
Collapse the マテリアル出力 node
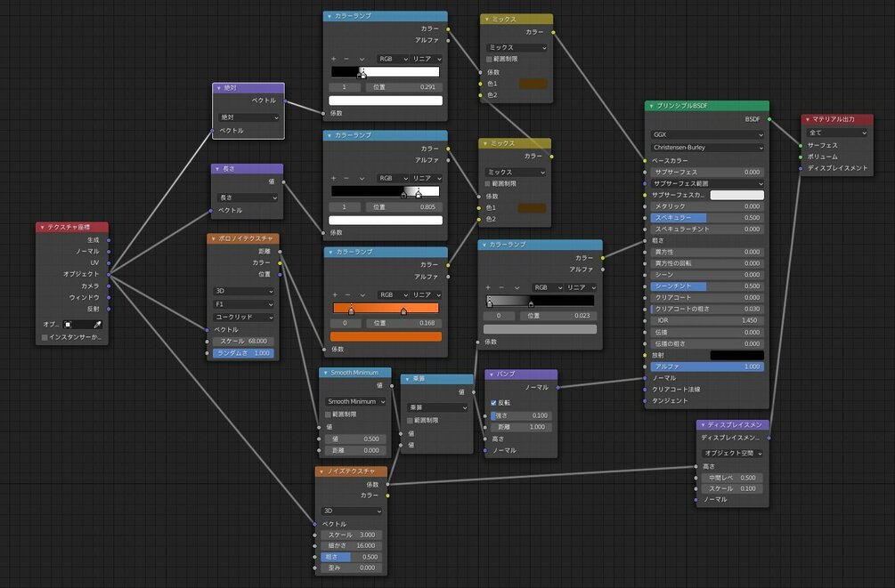pos(807,119)
